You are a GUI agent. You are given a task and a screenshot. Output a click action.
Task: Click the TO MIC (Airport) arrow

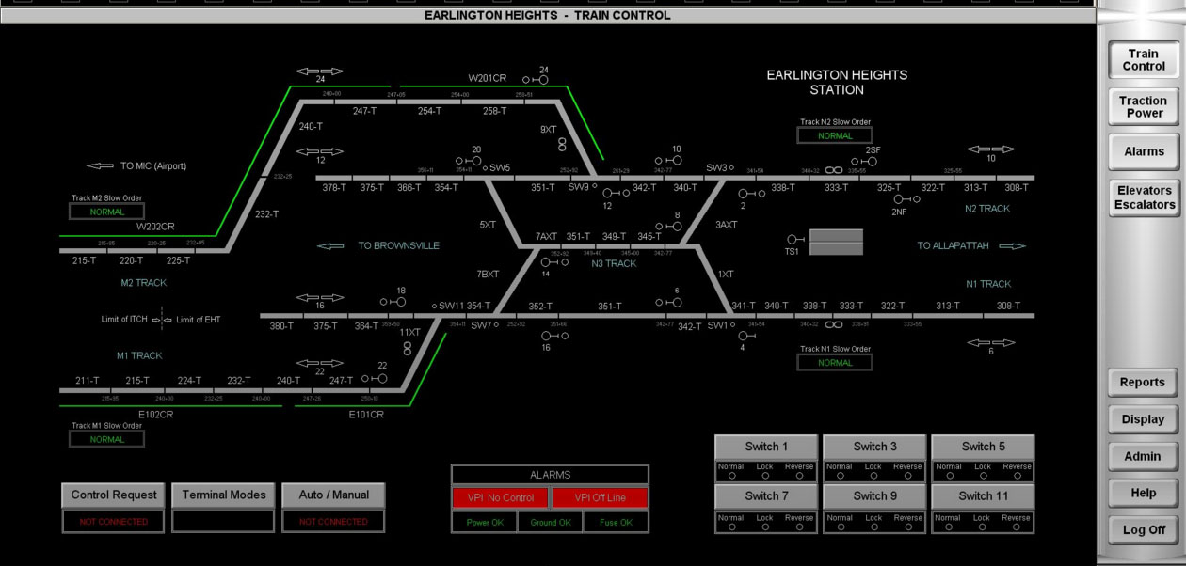[x=101, y=166]
